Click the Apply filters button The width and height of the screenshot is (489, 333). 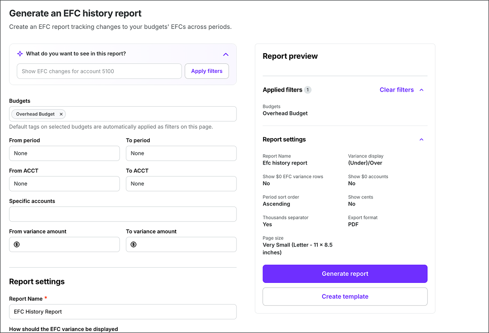(207, 71)
